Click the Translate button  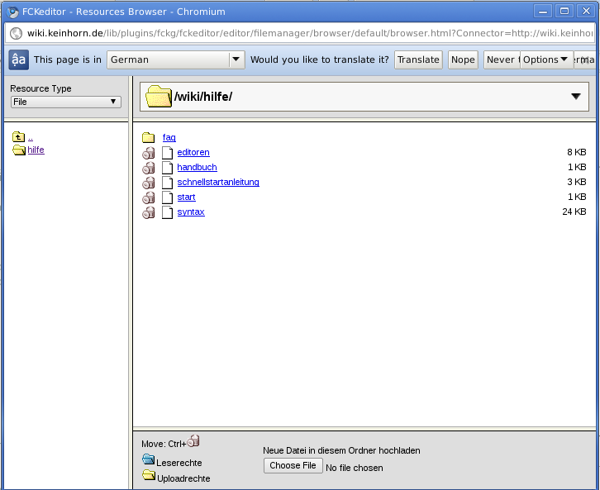pyautogui.click(x=418, y=59)
